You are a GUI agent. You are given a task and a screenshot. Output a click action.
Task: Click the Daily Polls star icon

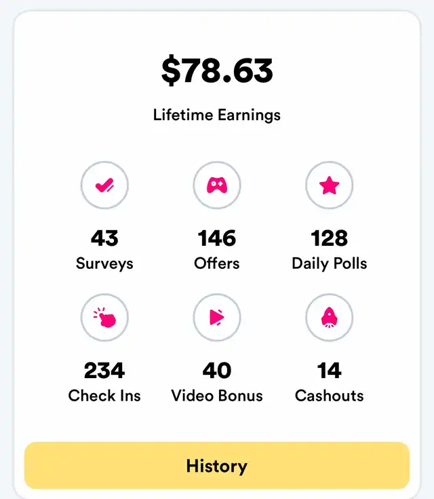[x=330, y=185]
